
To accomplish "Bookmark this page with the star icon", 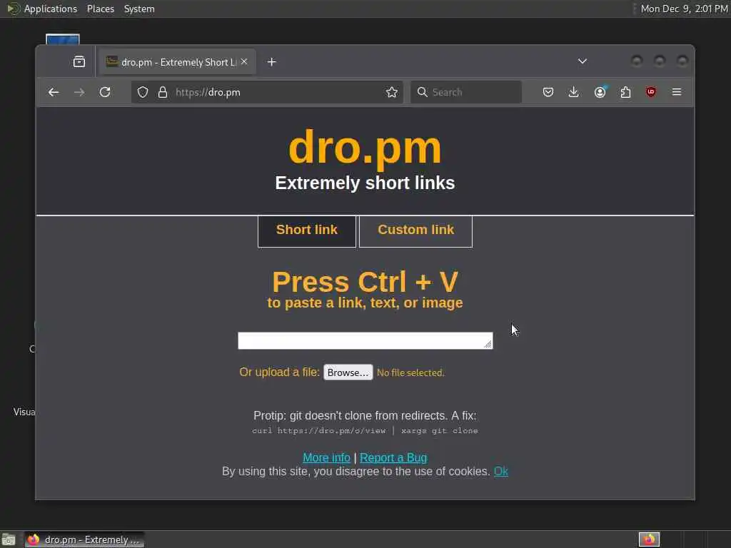I will click(x=392, y=92).
